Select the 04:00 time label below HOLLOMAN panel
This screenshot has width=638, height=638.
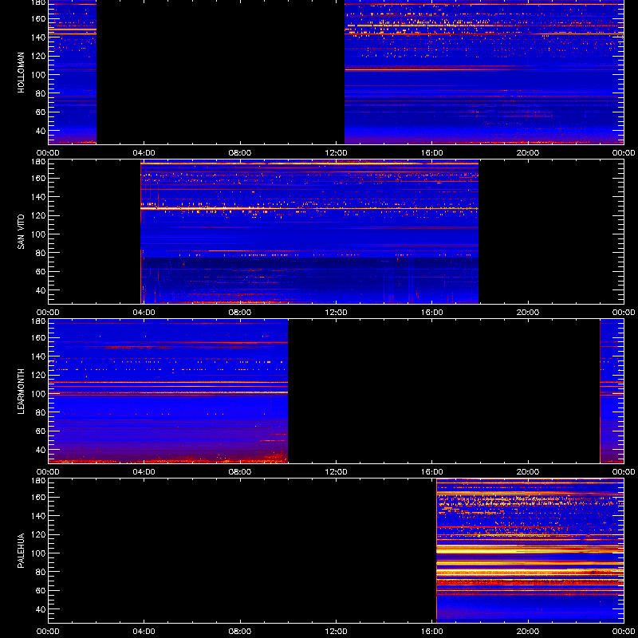(x=144, y=153)
